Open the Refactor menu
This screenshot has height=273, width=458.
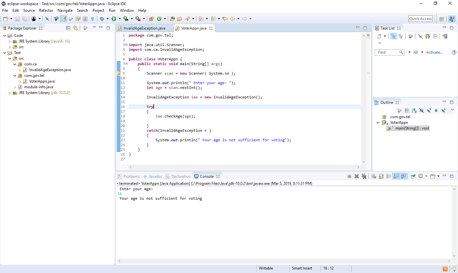pyautogui.click(x=46, y=10)
